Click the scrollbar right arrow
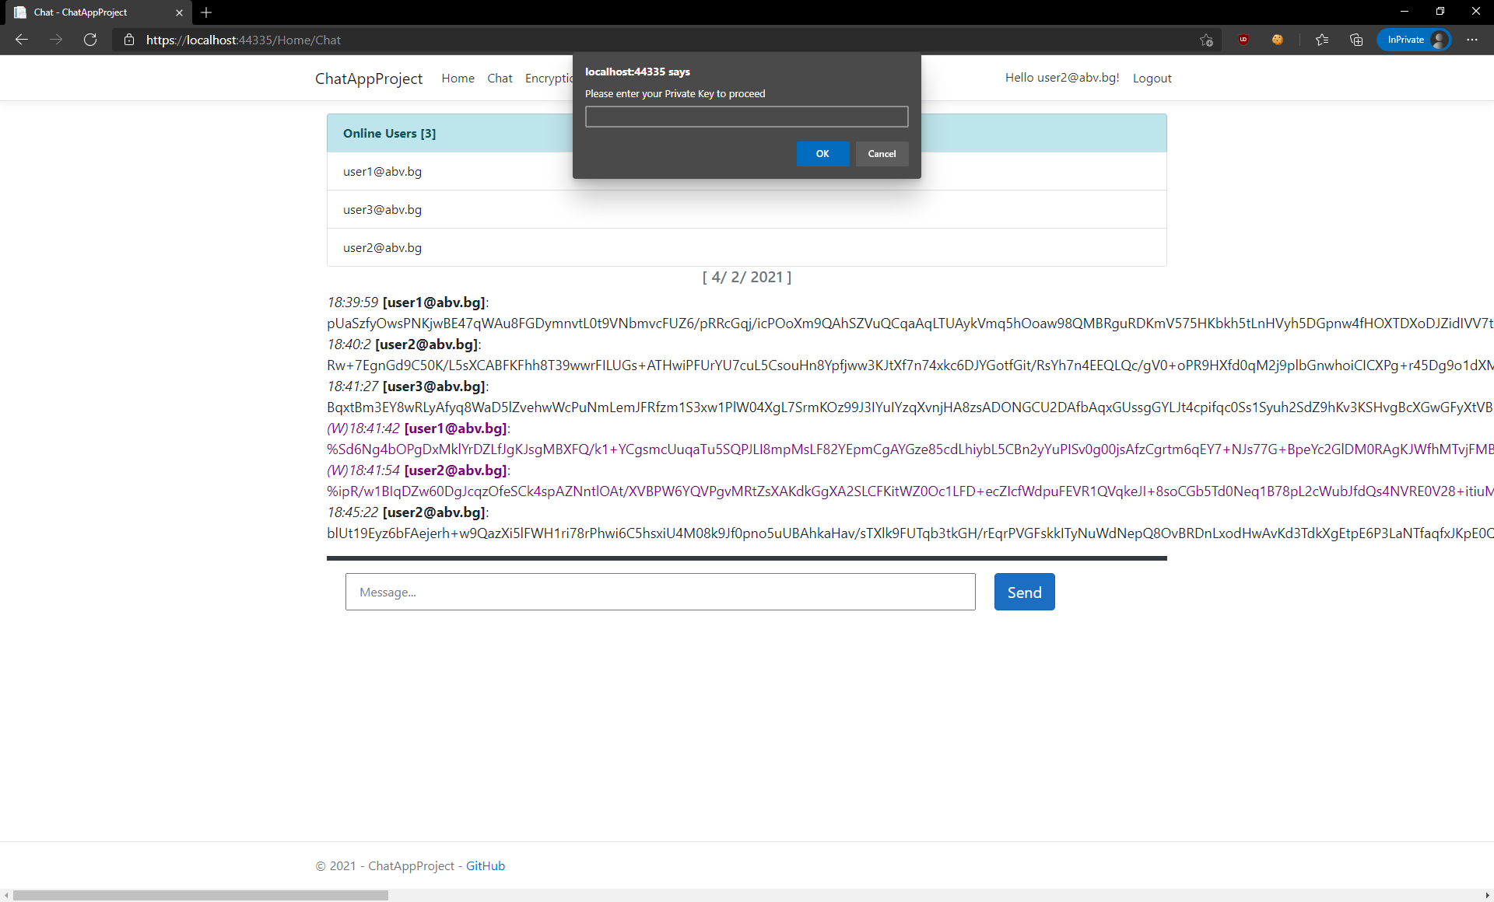This screenshot has height=902, width=1494. point(1487,896)
